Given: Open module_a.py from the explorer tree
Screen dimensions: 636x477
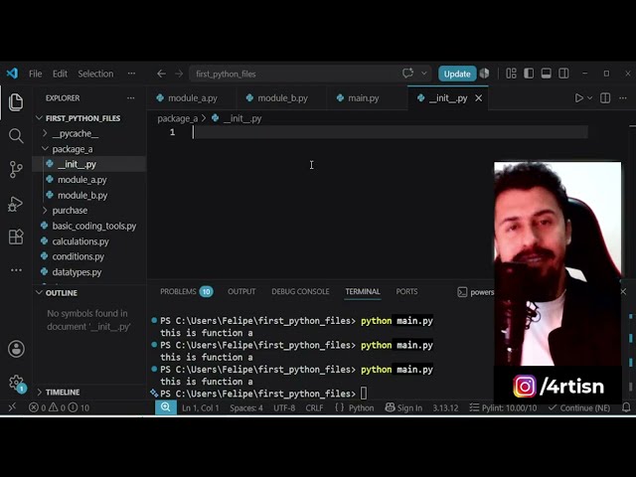Looking at the screenshot, I should 81,179.
